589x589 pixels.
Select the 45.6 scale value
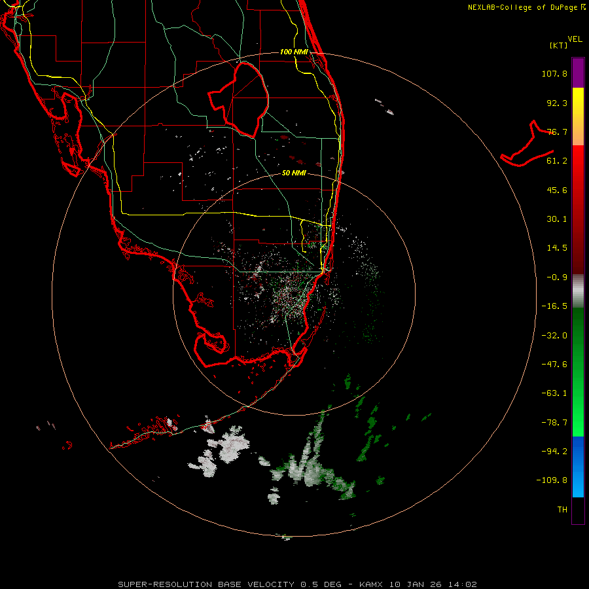tap(557, 190)
